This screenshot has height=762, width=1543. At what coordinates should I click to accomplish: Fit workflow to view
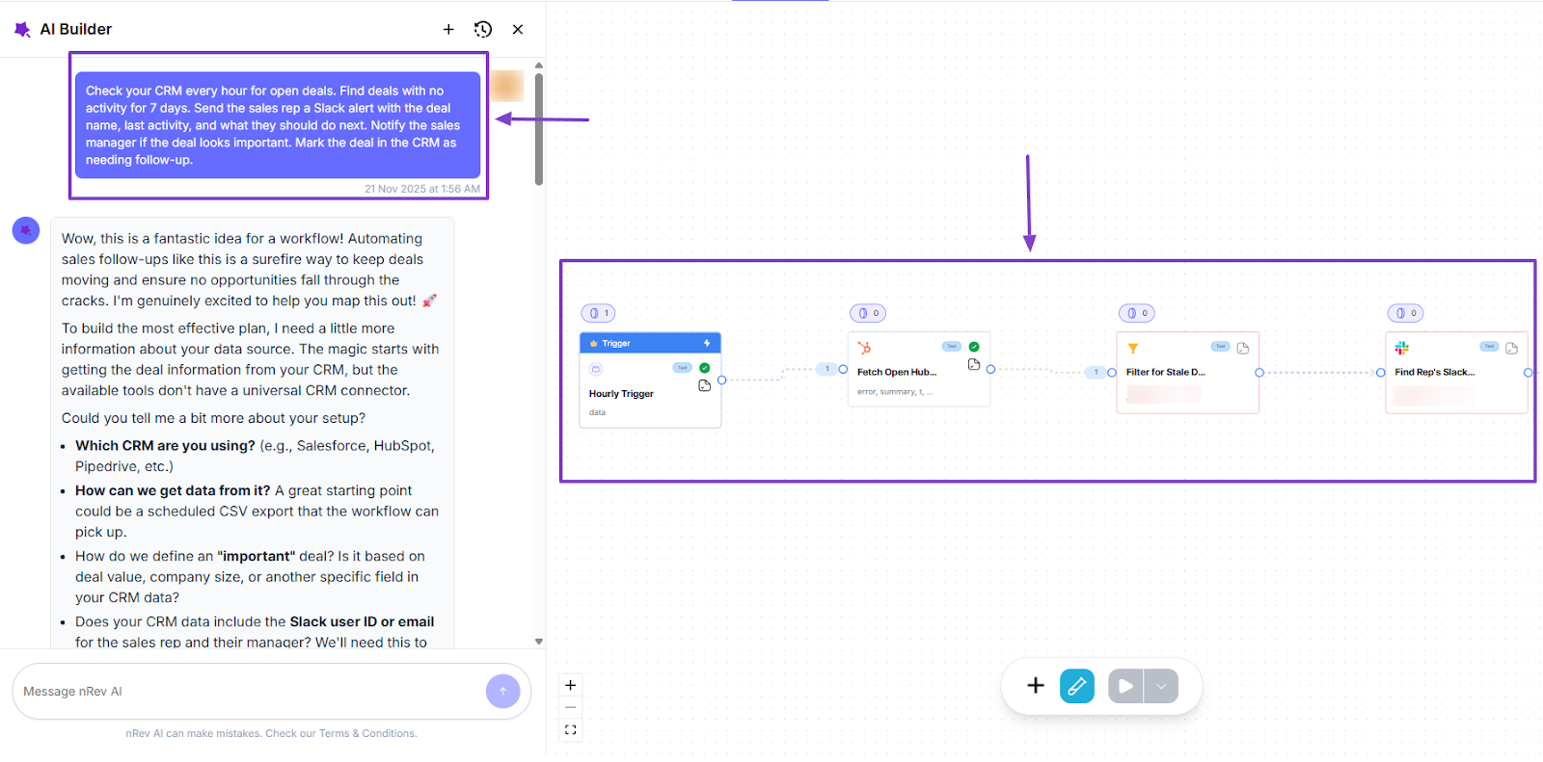pos(571,730)
